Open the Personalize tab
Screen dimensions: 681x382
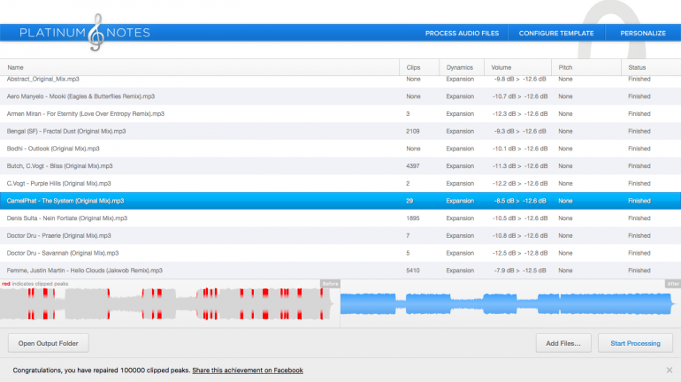643,33
